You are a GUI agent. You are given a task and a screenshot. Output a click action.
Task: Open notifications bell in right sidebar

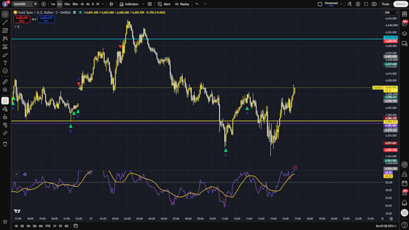(x=404, y=202)
